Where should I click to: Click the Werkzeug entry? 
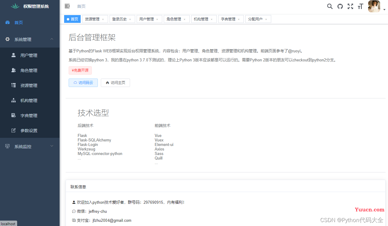pyautogui.click(x=86, y=149)
